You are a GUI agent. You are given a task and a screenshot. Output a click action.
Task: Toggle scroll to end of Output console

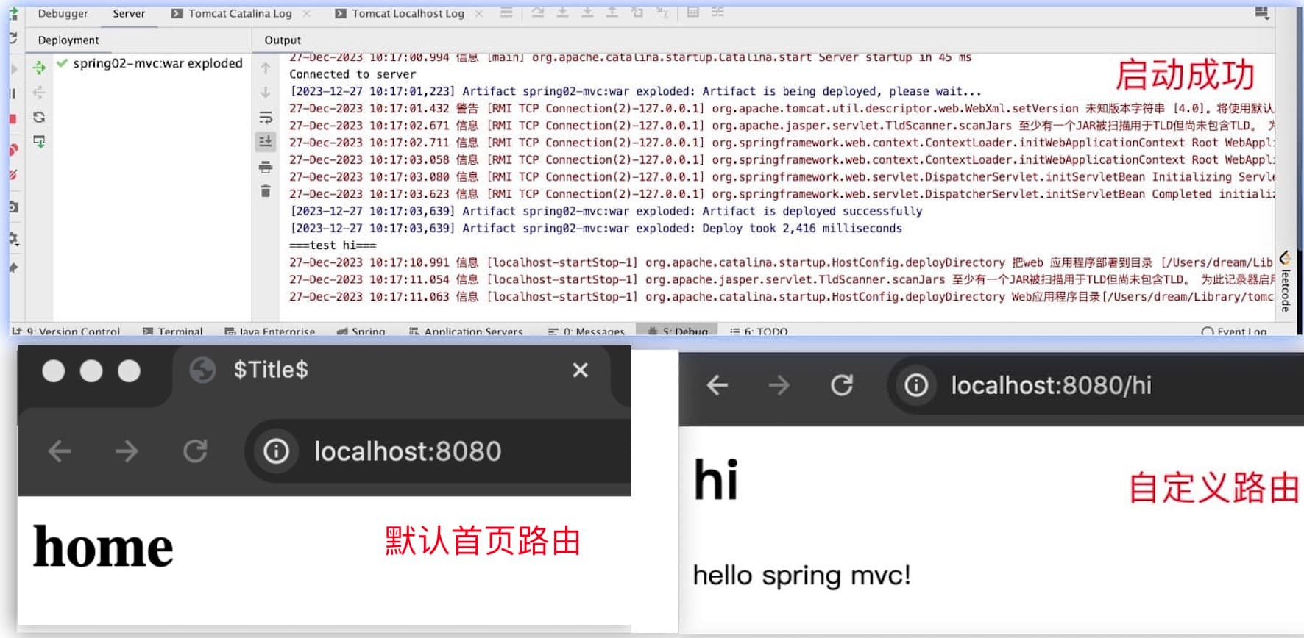coord(266,141)
